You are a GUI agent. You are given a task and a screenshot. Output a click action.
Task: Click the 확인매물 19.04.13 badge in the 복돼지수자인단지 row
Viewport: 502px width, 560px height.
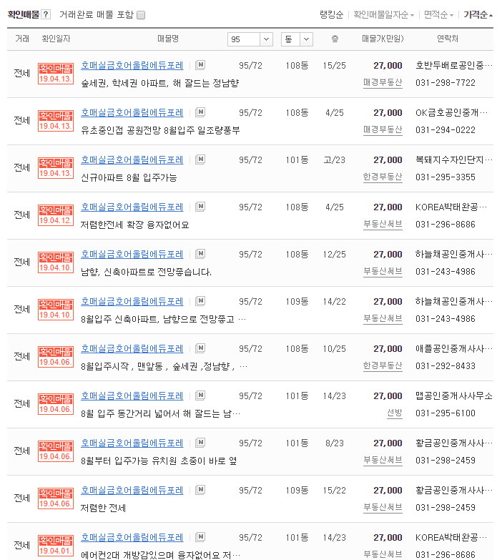(x=56, y=168)
